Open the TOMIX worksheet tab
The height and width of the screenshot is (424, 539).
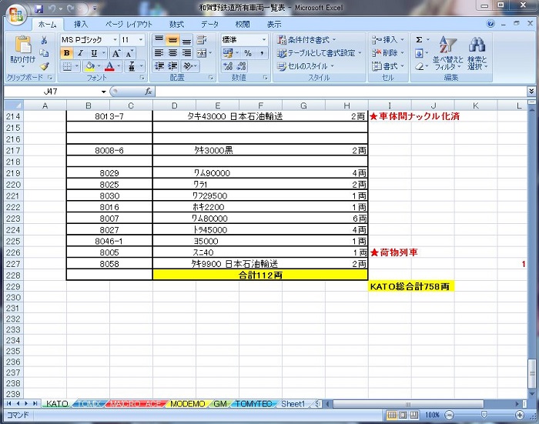[x=89, y=404]
